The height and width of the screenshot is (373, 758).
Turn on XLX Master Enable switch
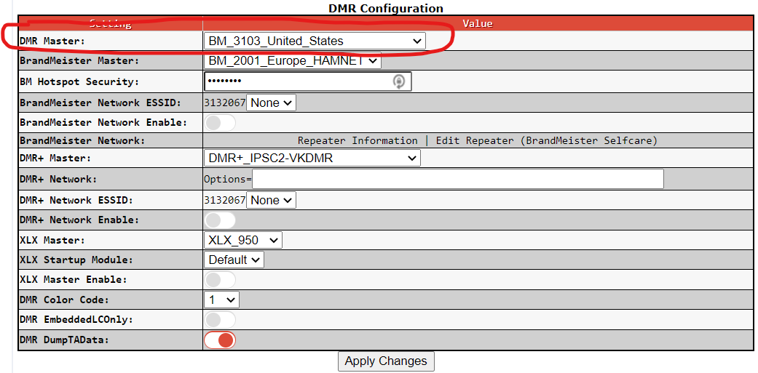pos(220,279)
